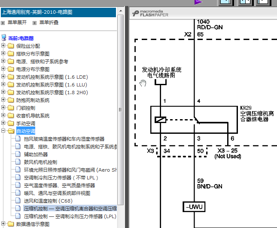Click the purple arrow toolbar icon
The width and height of the screenshot is (277, 228).
coord(198,2)
